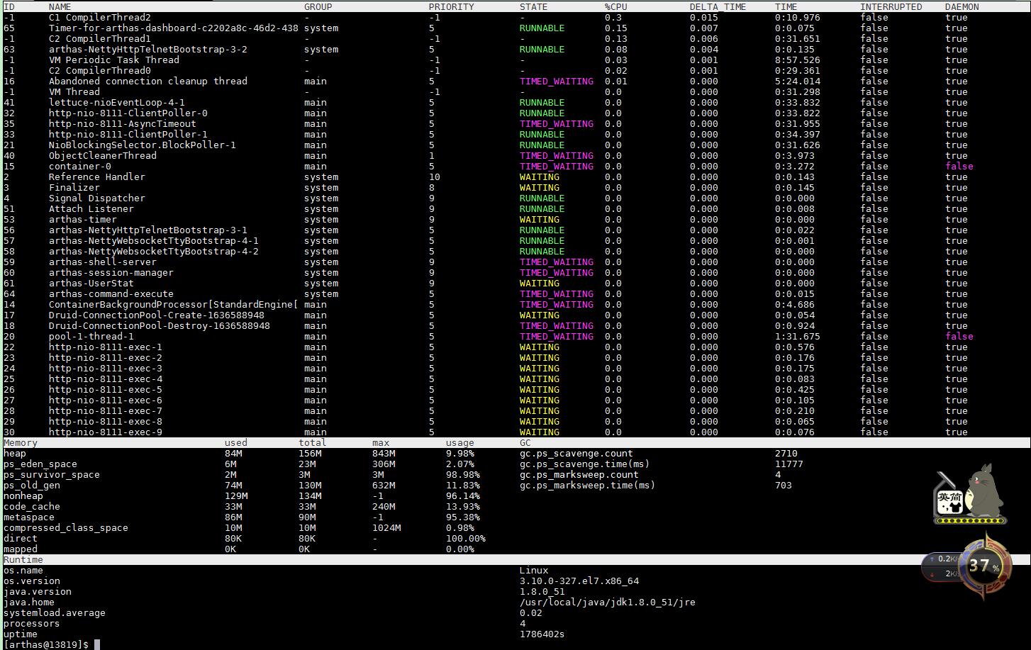This screenshot has height=650, width=1031.
Task: Click the 37% circular memory gauge widget
Action: [983, 565]
